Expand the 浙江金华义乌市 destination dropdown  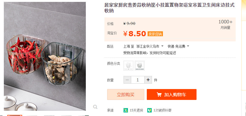pos(150,46)
